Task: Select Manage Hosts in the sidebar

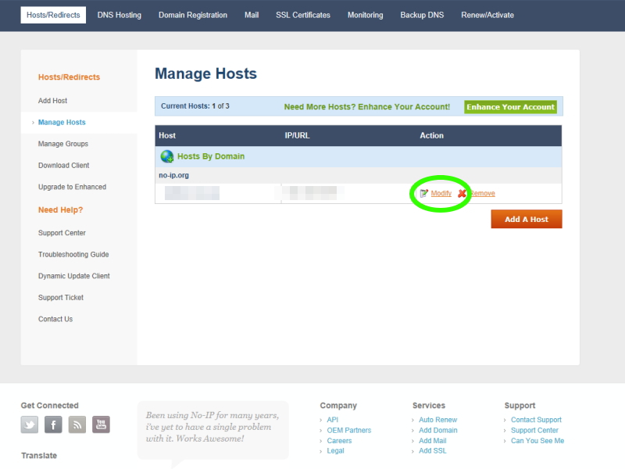Action: [x=62, y=123]
